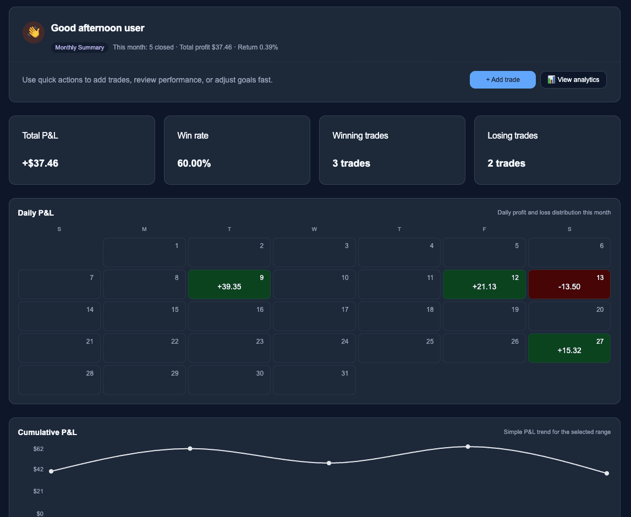631x517 pixels.
Task: Click the bar chart icon on View analytics
Action: (551, 79)
